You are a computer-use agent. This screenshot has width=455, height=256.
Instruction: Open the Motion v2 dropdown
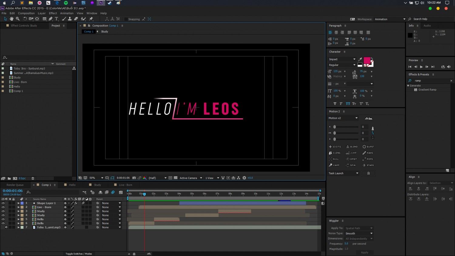click(x=343, y=118)
